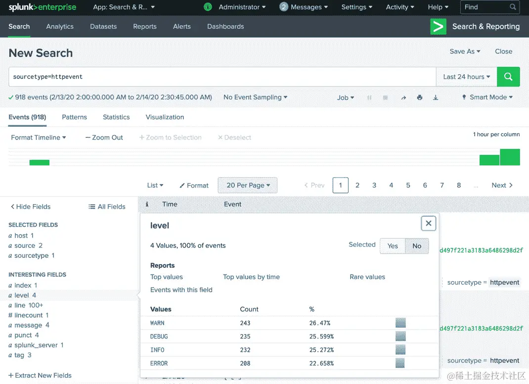Image resolution: width=529 pixels, height=384 pixels.
Task: Close the level field popup
Action: point(429,223)
